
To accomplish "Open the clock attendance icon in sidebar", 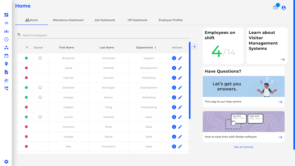I will pyautogui.click(x=6, y=40).
